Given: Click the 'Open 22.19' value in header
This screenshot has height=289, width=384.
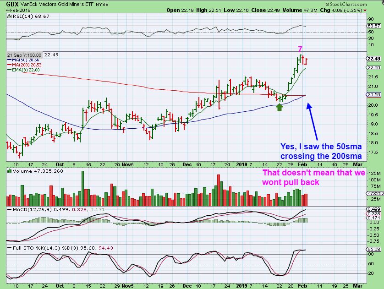Looking at the screenshot, I should coord(180,10).
